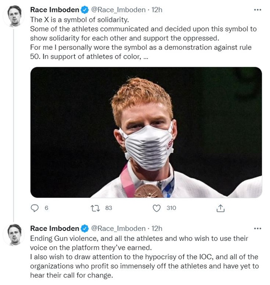Open the @Race_Imboden handle in first tweet
The image size is (270, 285).
pyautogui.click(x=118, y=10)
